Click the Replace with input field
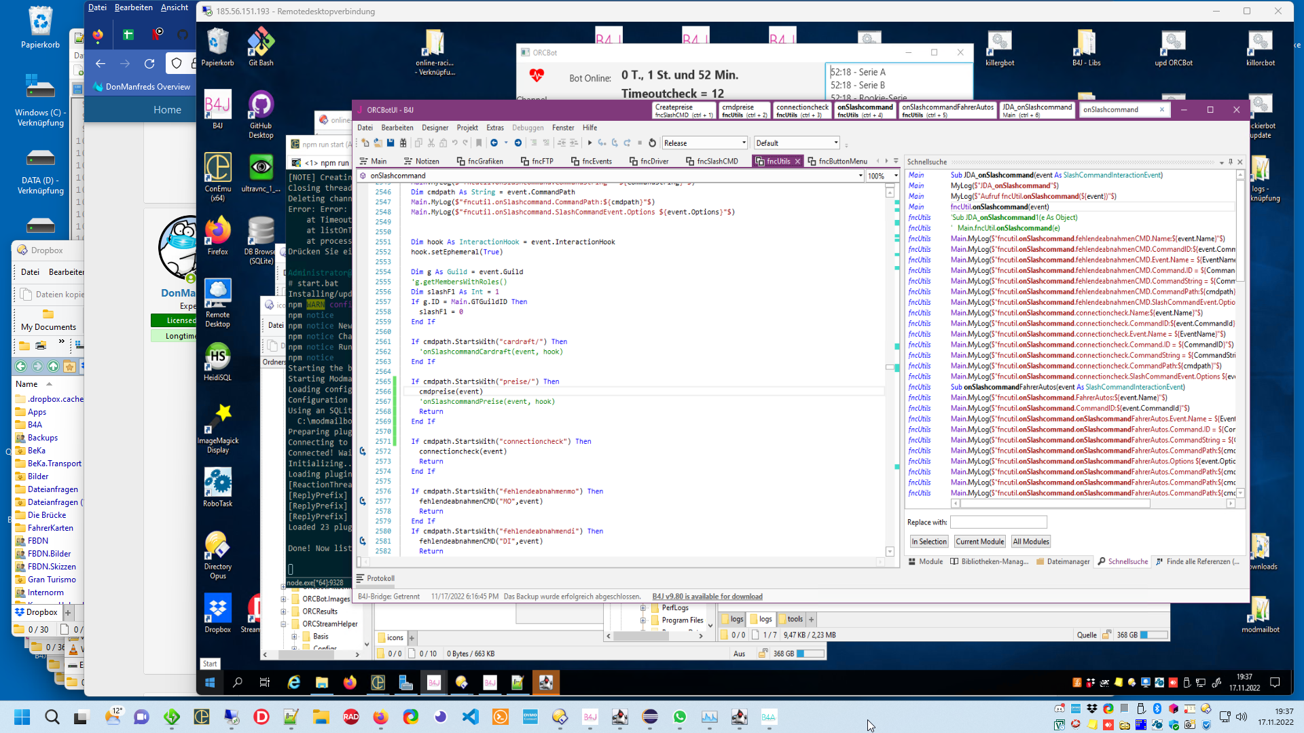Image resolution: width=1304 pixels, height=733 pixels. point(998,522)
